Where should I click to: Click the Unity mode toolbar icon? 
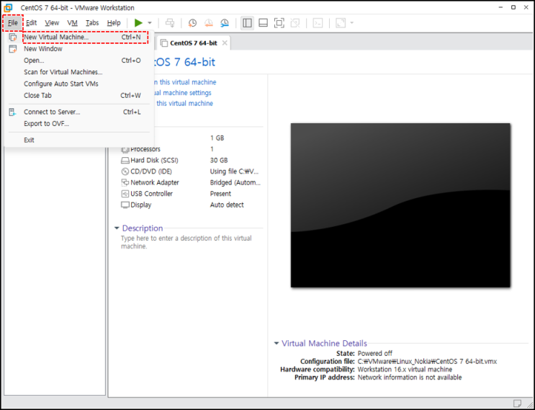295,23
